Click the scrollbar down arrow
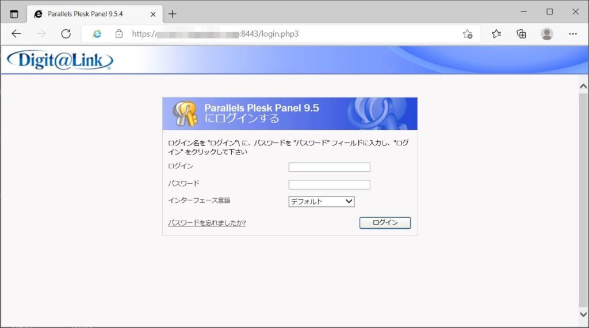 (x=583, y=314)
